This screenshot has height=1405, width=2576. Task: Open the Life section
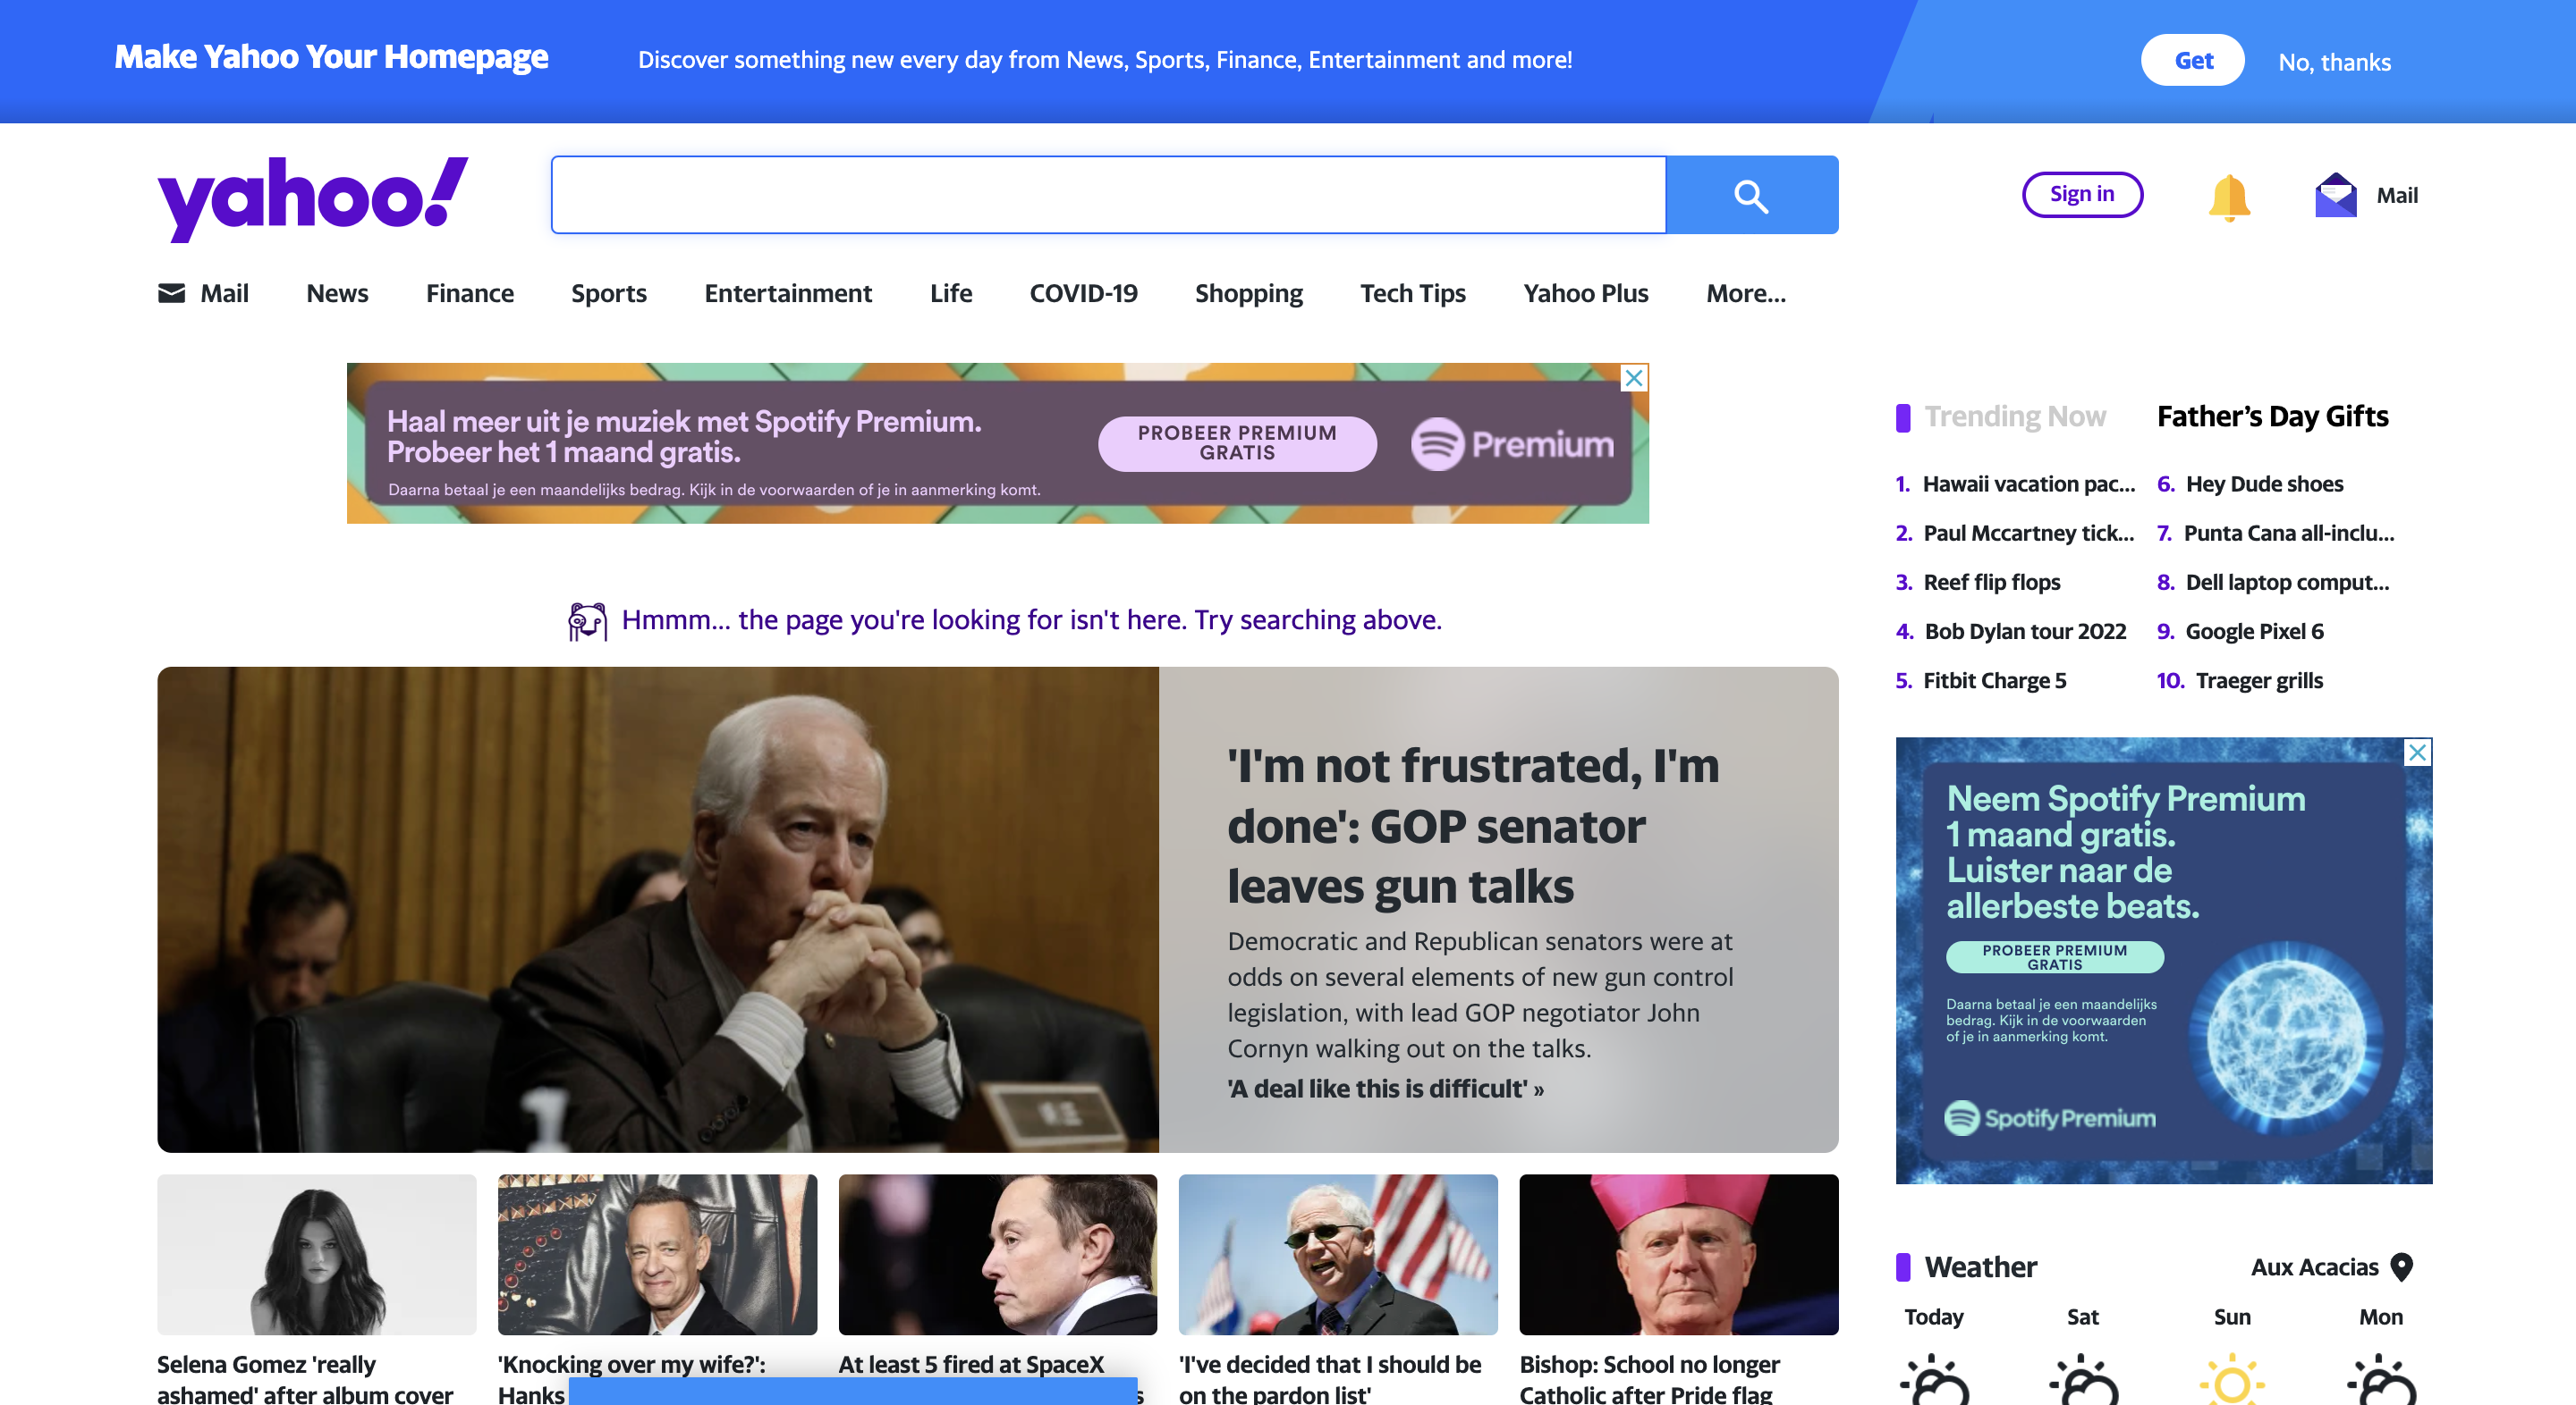pyautogui.click(x=950, y=293)
